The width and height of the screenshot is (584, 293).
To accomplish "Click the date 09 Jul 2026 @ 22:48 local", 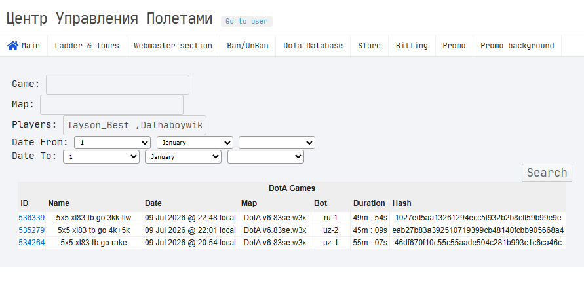I will coord(190,218).
